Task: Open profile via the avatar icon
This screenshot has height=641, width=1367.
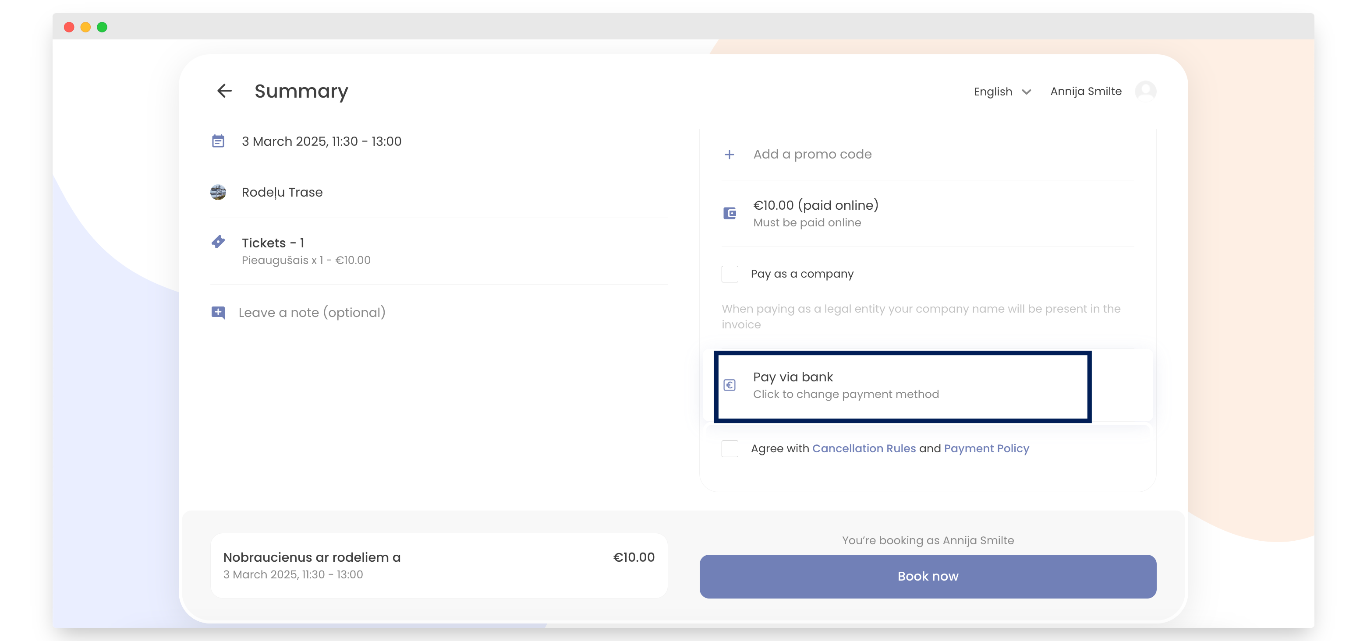Action: pos(1145,91)
